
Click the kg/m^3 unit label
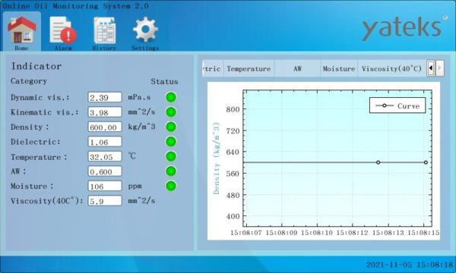(141, 127)
